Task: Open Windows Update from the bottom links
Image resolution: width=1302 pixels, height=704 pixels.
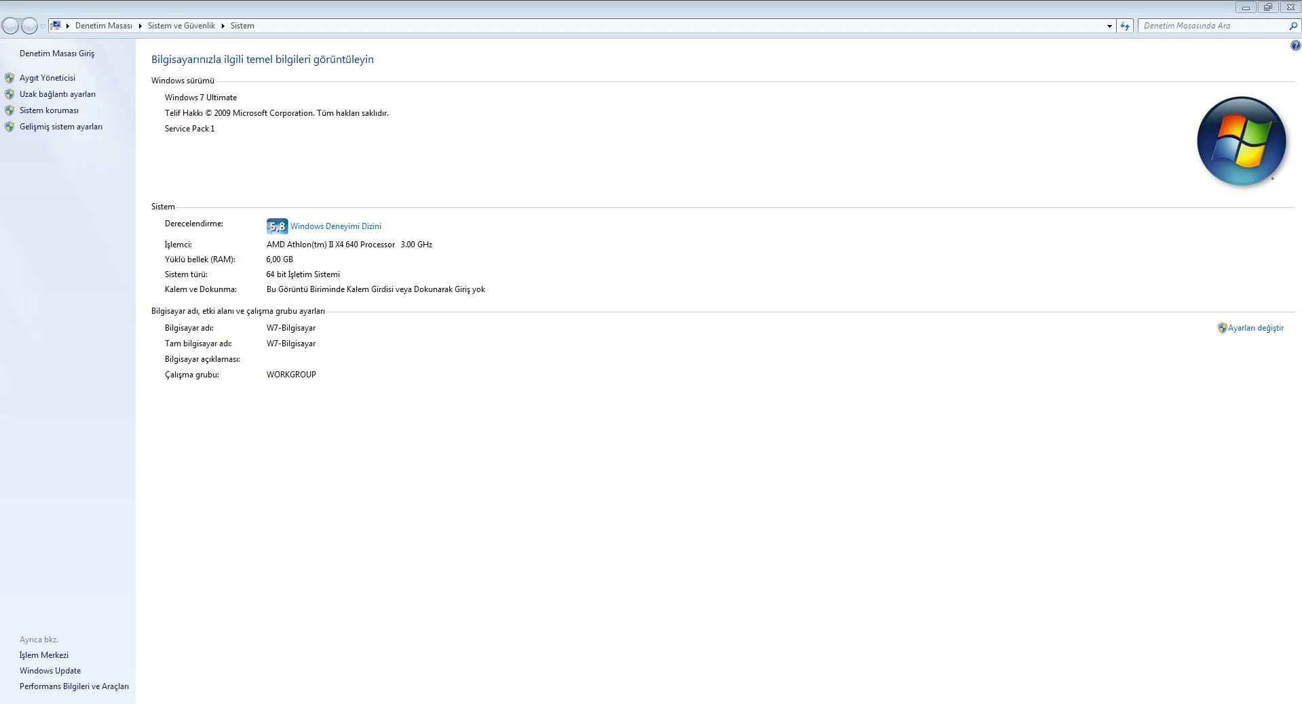Action: [50, 670]
